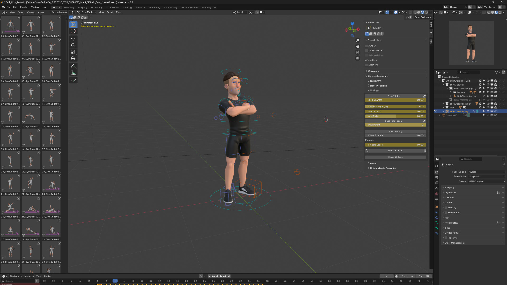
Task: Expand the Color Management panel
Action: pyautogui.click(x=454, y=243)
